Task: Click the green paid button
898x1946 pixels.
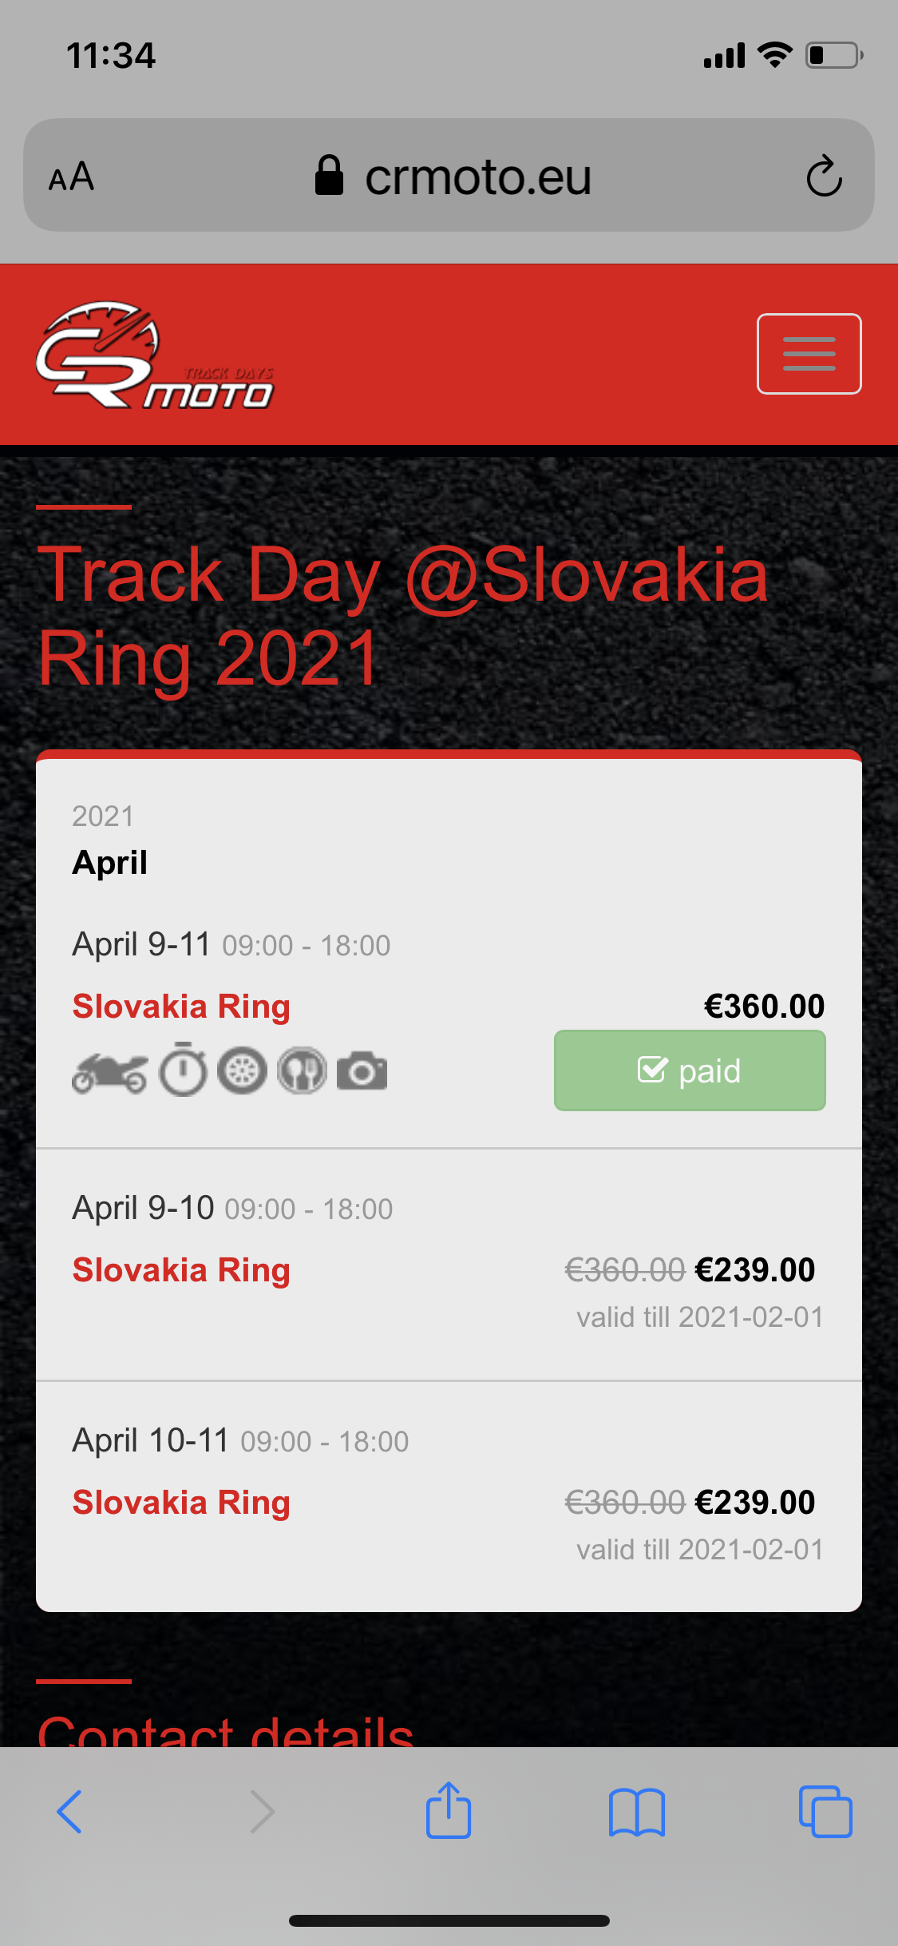Action: (690, 1070)
